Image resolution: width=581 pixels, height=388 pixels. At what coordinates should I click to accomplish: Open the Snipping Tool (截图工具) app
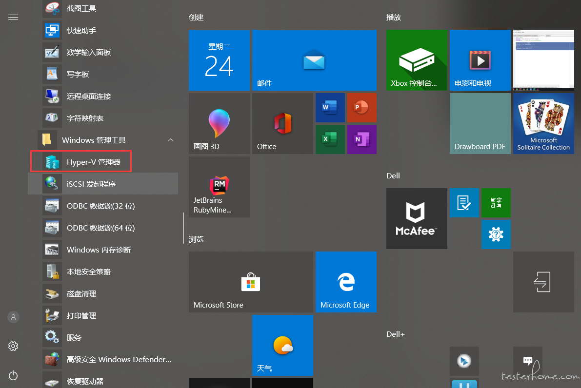coord(103,8)
